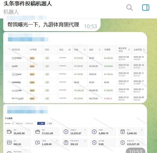Image resolution: width=157 pixels, height=153 pixels.
Task: Click the VIP0 badge on row 88jl
Action: click(x=32, y=83)
